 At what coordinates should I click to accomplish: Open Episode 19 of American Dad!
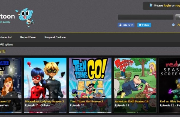pyautogui.click(x=122, y=105)
